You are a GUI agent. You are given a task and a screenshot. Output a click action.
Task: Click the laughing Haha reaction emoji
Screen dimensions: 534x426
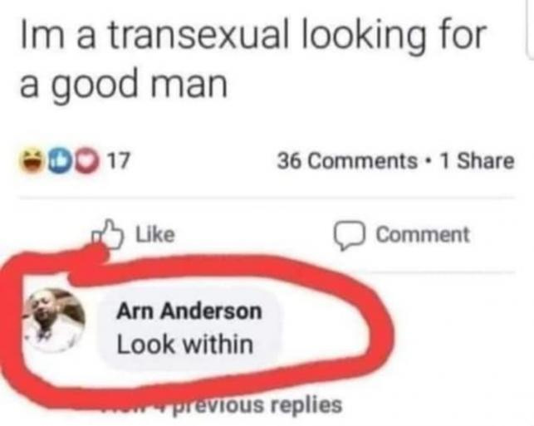(x=33, y=161)
